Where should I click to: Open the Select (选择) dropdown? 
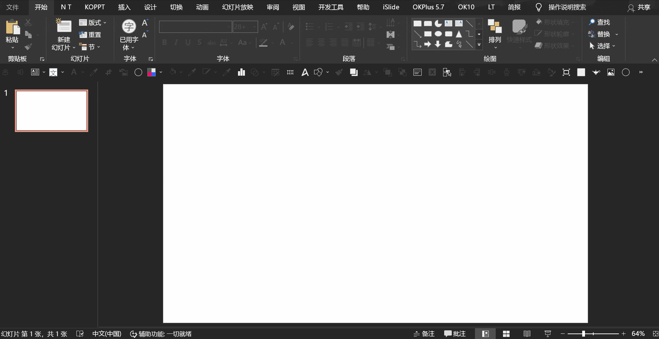coord(602,46)
